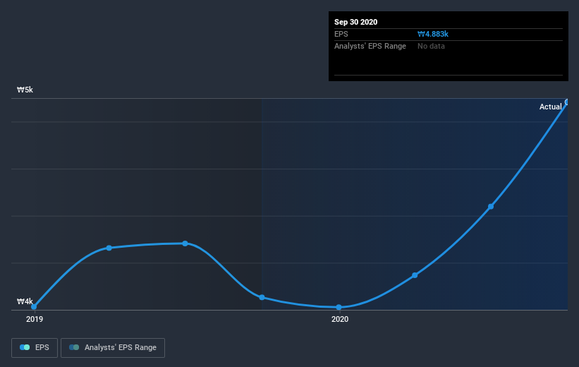579x367 pixels.
Task: Click the ₩5k y-axis label
Action: (25, 90)
